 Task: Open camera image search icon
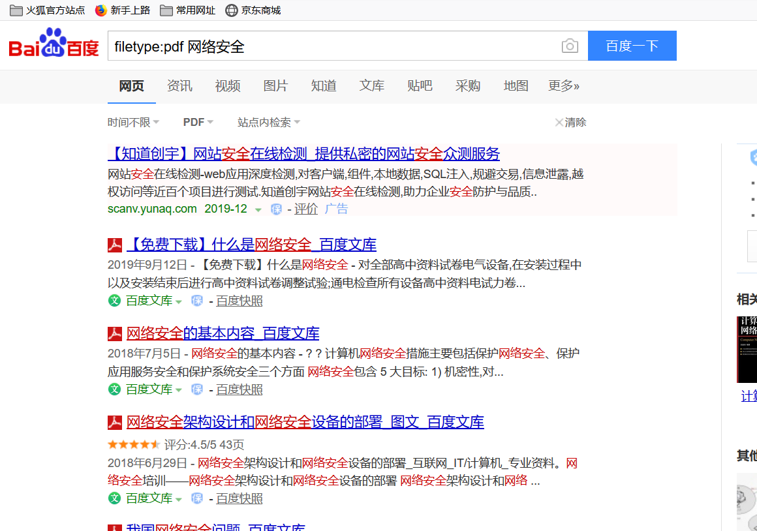click(x=570, y=46)
